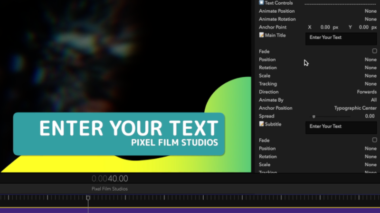Open Main Title Position dropdown
The width and height of the screenshot is (380, 213).
click(370, 60)
